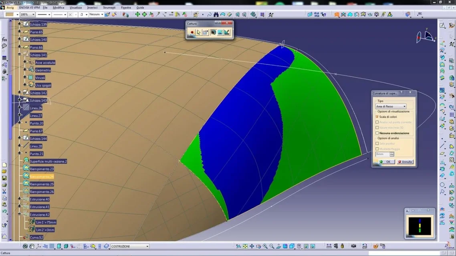Toggle the Solo positivi checkbox
The image size is (456, 256).
[377, 143]
